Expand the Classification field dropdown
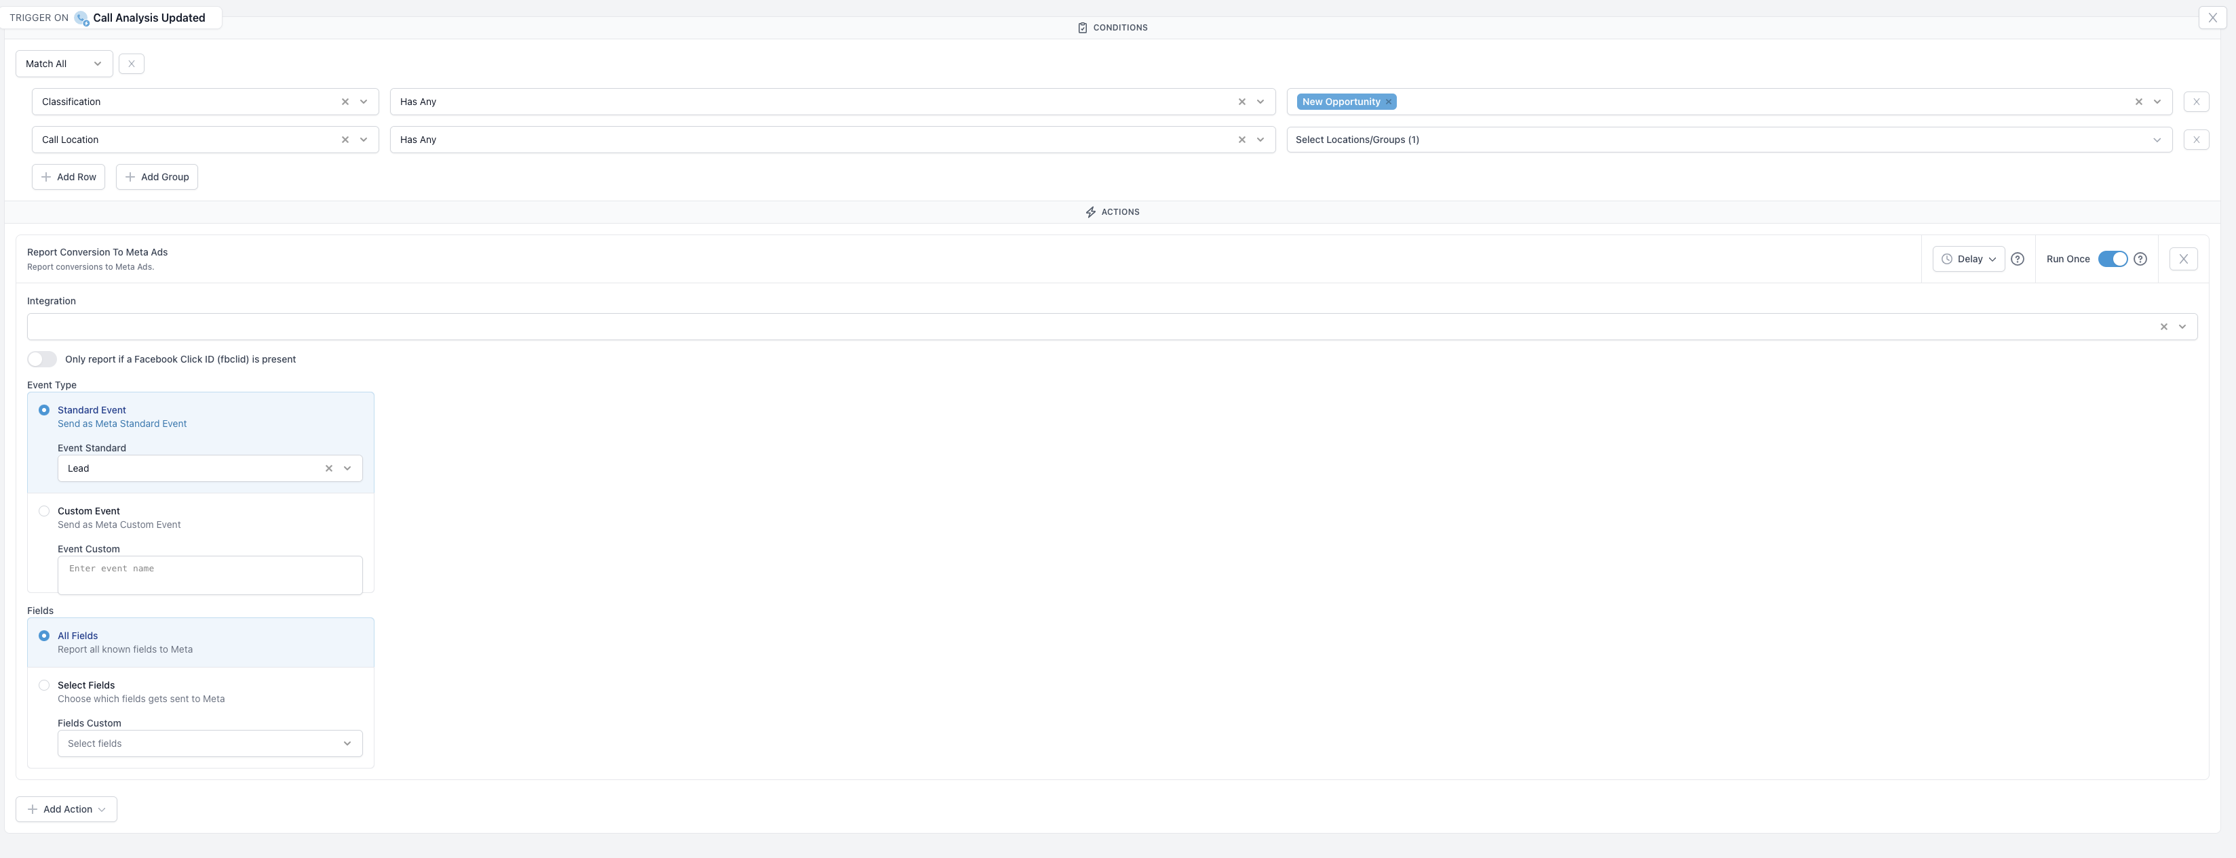 [x=364, y=102]
